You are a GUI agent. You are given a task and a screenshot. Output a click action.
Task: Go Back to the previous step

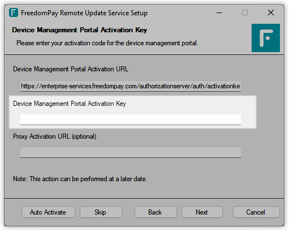tap(156, 212)
